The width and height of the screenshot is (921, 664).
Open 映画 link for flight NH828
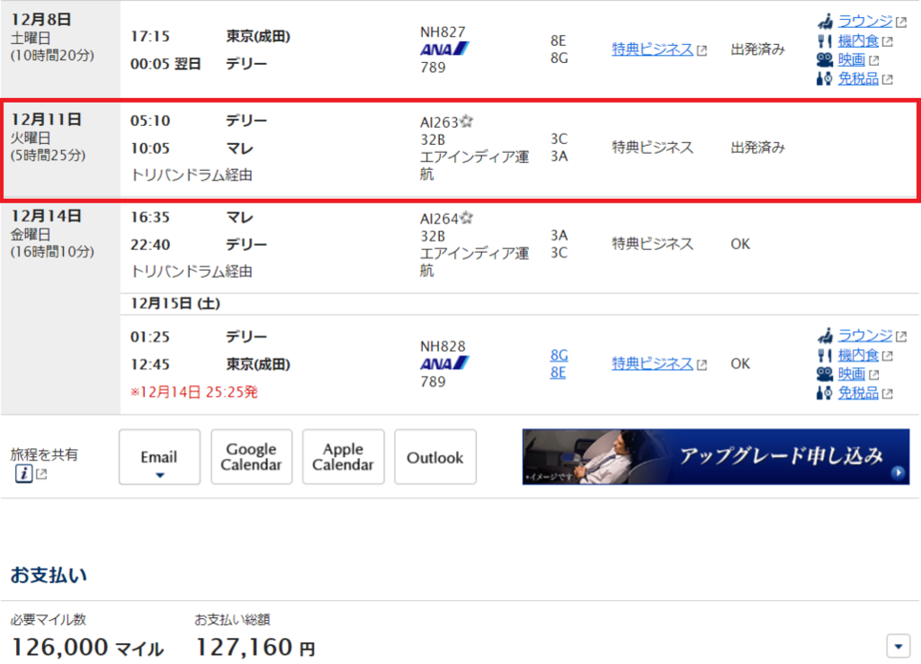851,373
